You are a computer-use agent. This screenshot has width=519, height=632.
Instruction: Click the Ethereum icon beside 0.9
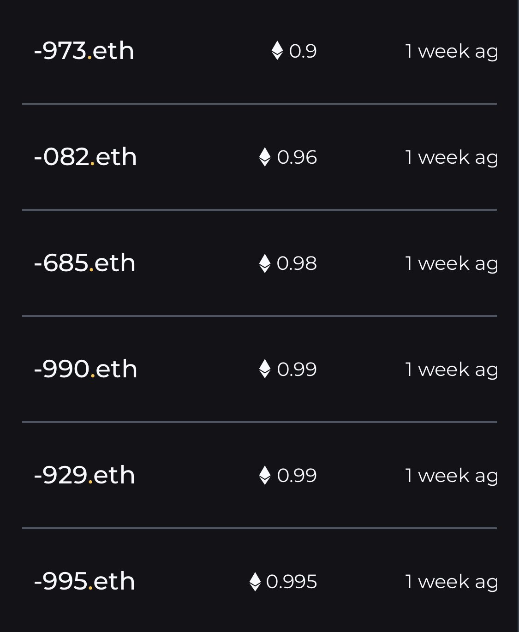coord(277,51)
